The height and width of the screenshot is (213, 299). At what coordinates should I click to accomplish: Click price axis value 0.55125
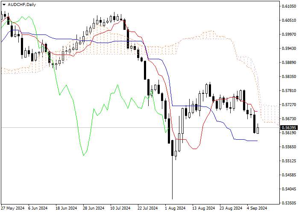289,161
